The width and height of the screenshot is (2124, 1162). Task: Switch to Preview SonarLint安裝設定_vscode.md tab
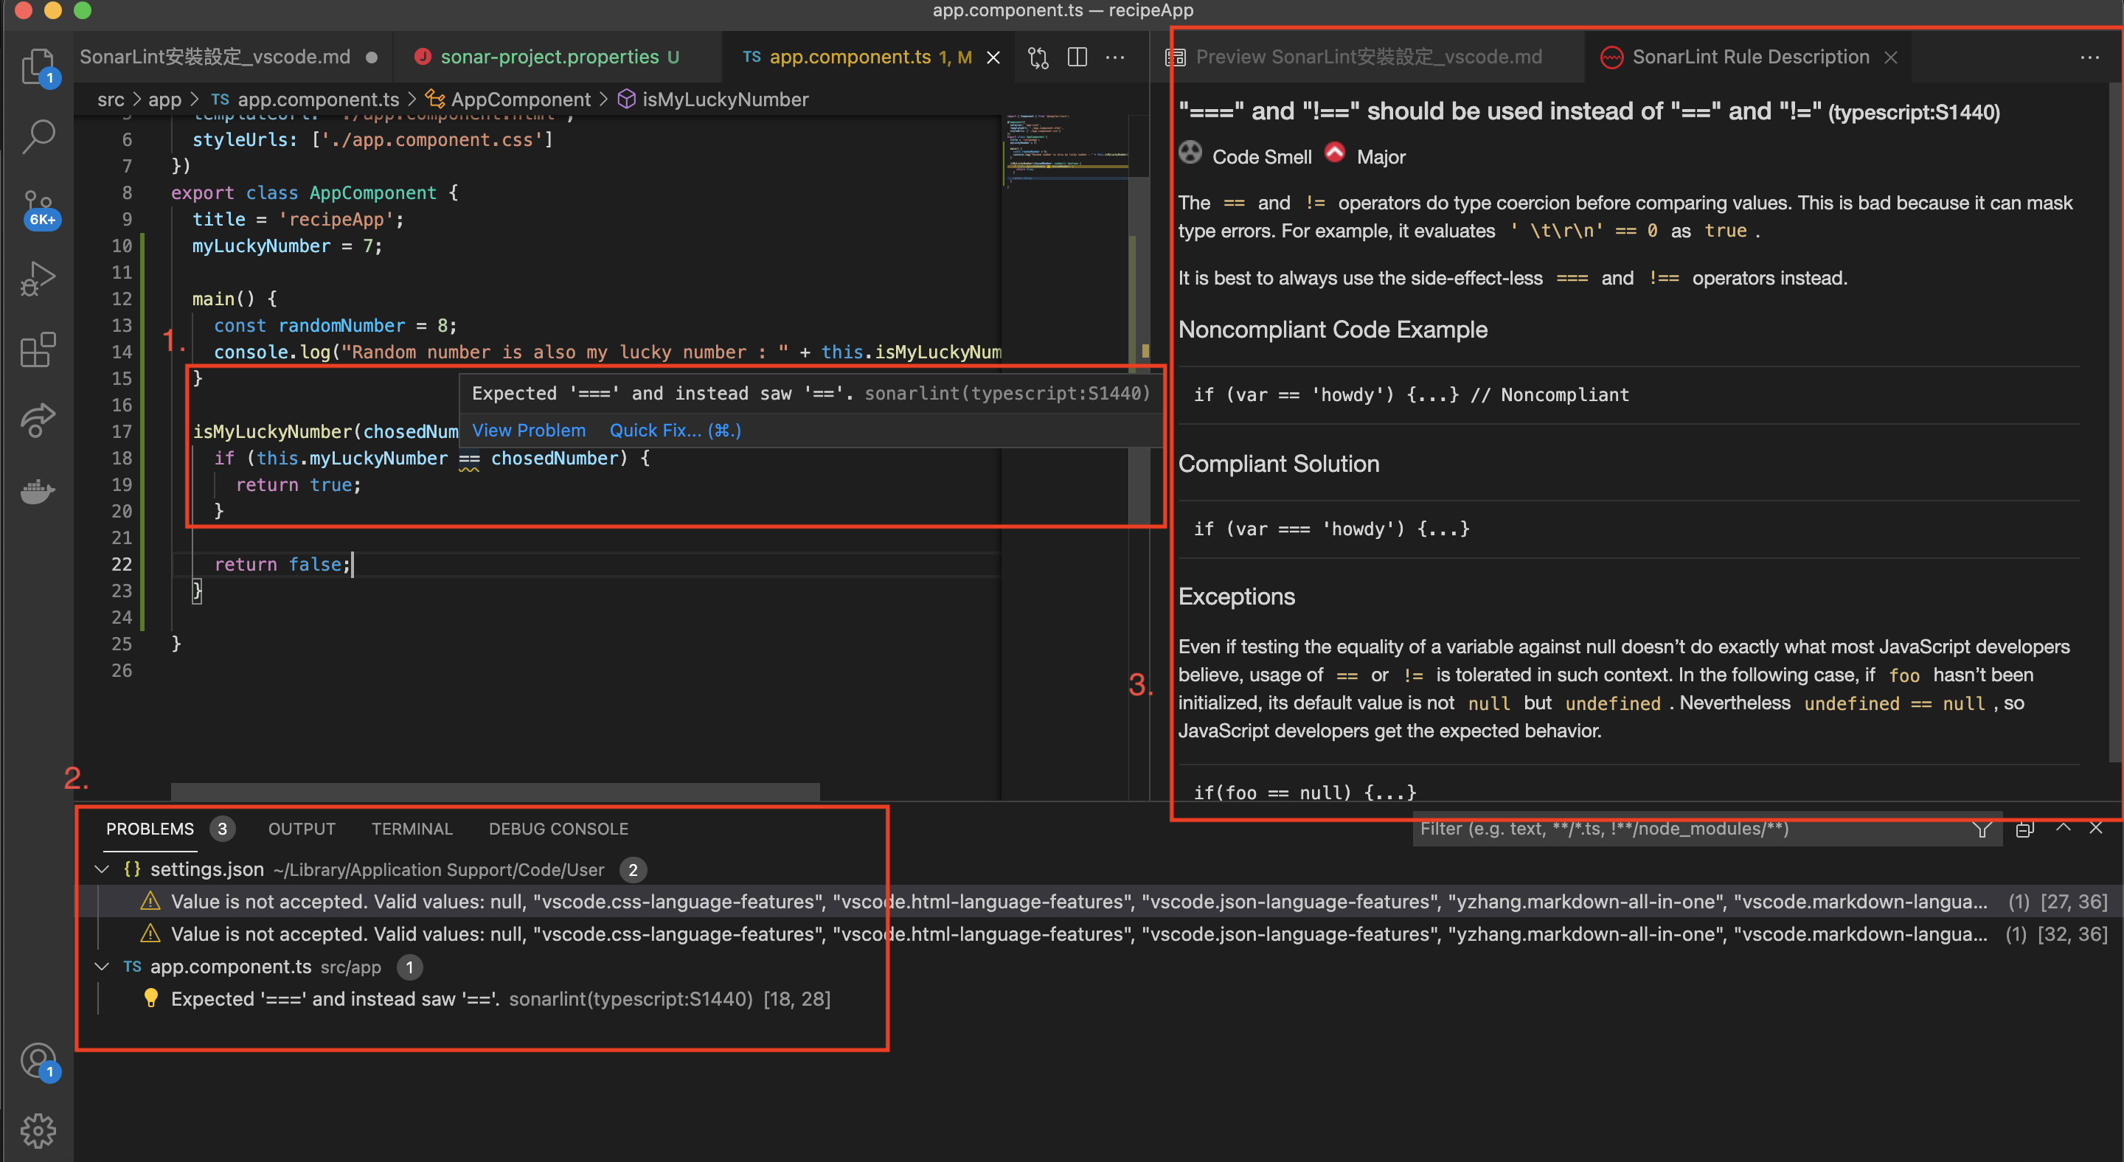click(x=1369, y=57)
